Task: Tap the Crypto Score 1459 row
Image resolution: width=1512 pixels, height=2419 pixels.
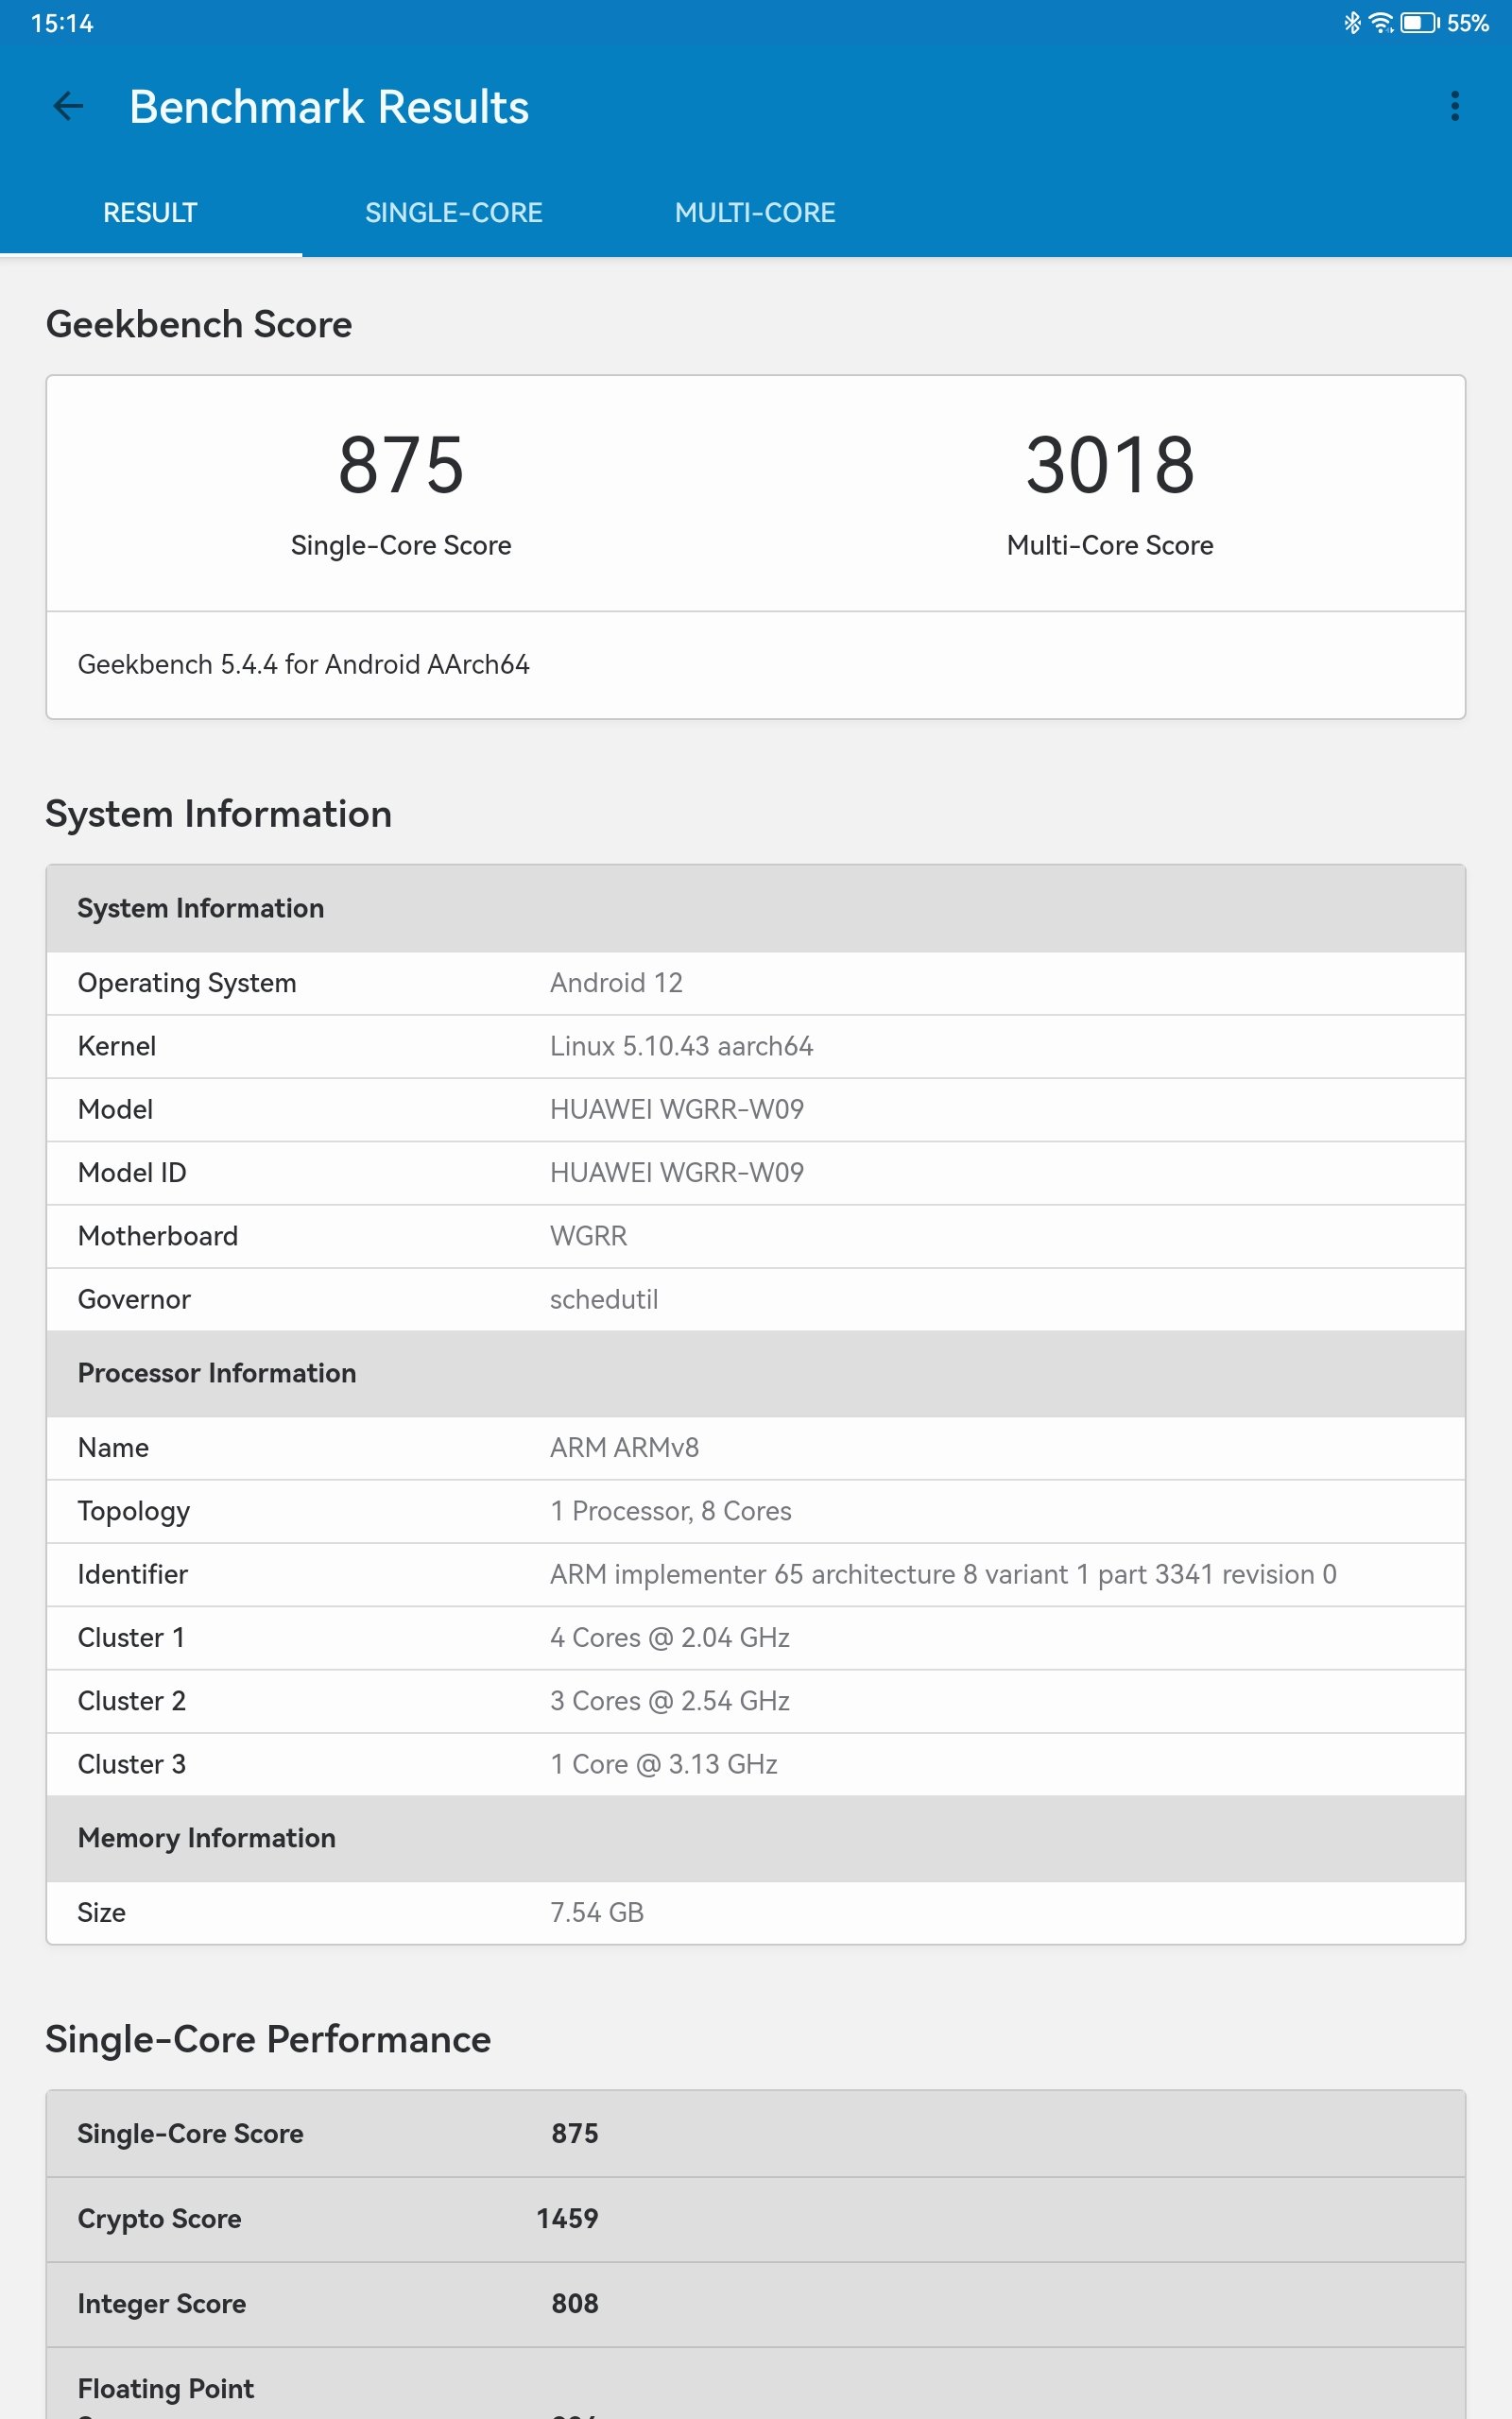Action: tap(756, 2219)
